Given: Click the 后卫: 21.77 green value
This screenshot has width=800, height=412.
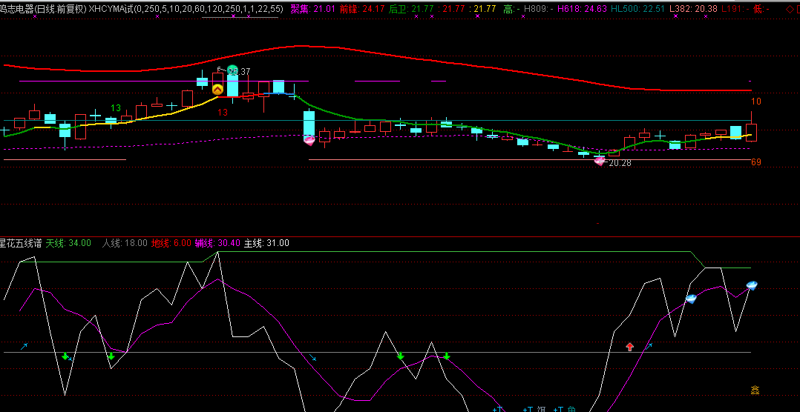Looking at the screenshot, I should [412, 9].
